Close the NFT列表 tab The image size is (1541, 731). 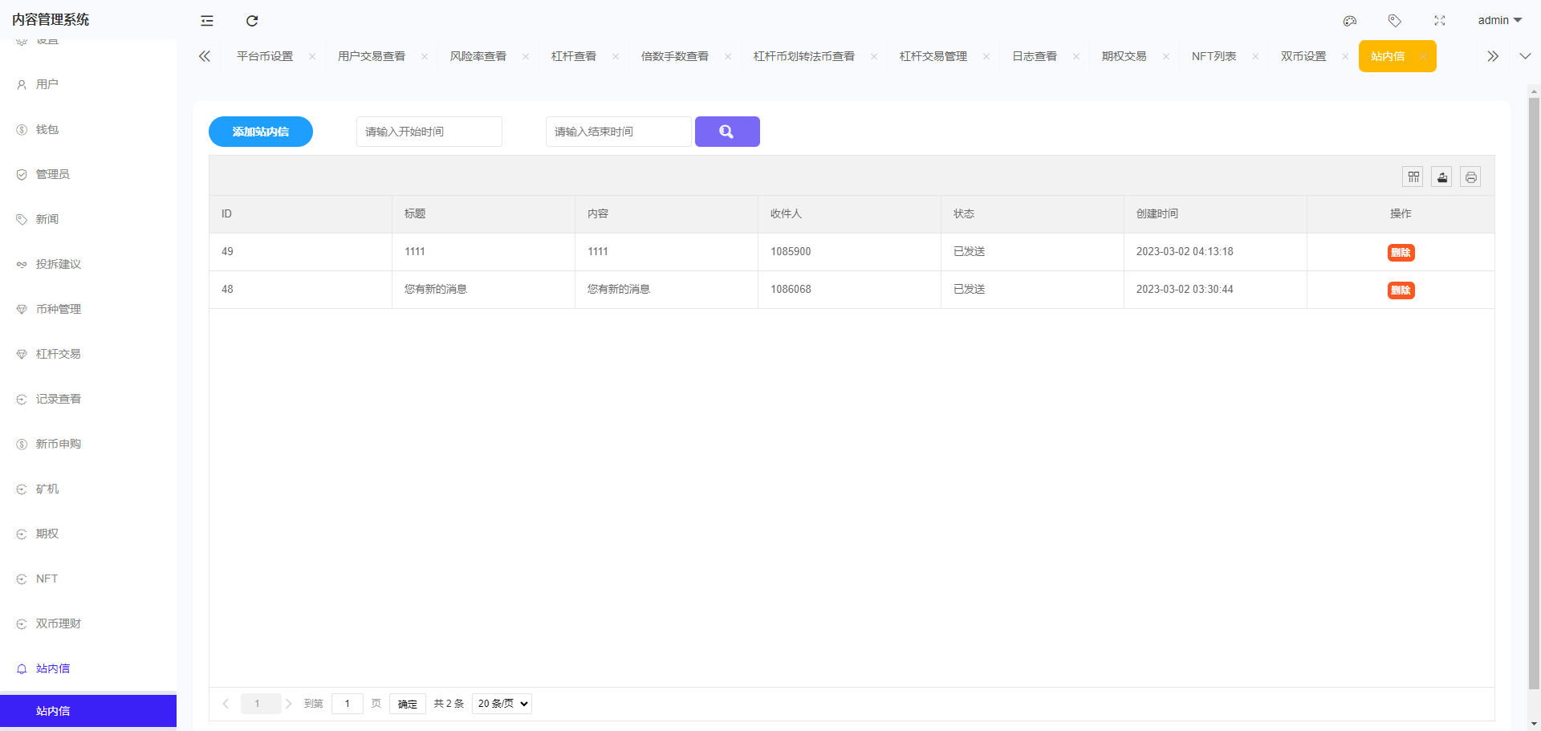1255,56
